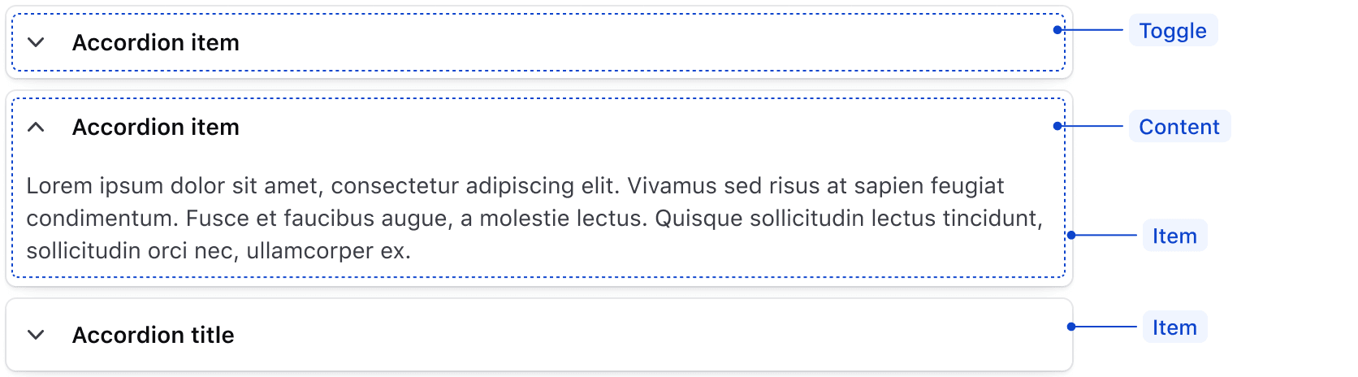
Task: Click the Content annotation label
Action: coord(1179,127)
